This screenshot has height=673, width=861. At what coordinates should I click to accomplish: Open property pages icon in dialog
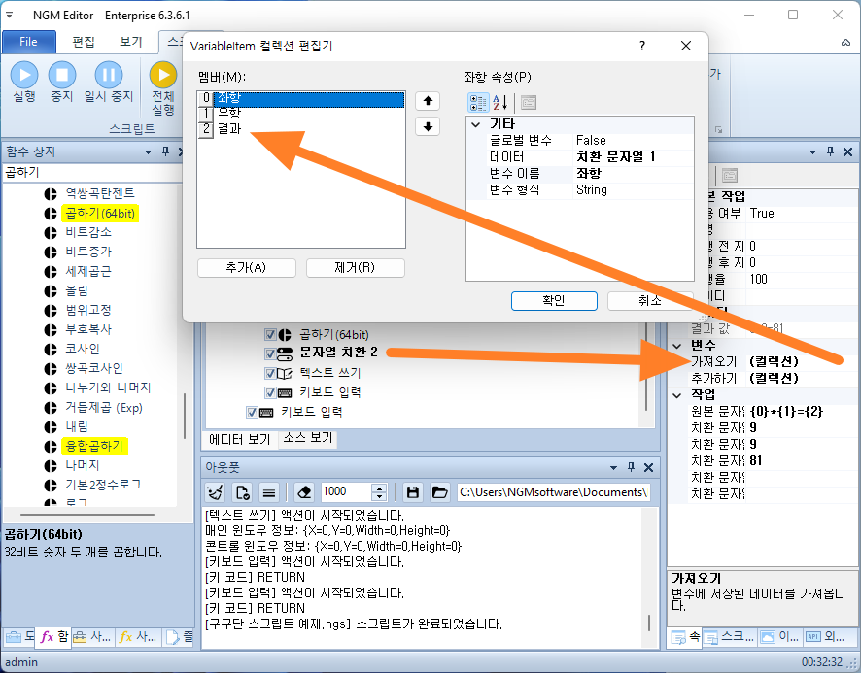(x=529, y=103)
